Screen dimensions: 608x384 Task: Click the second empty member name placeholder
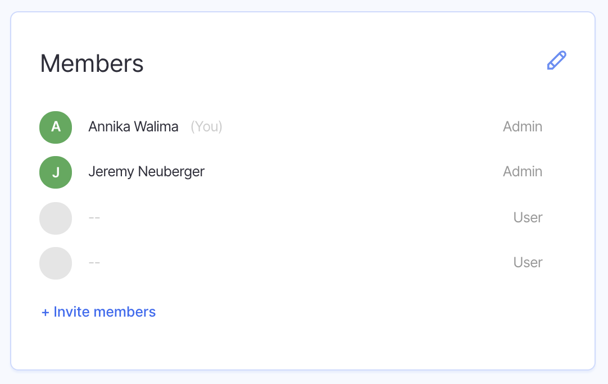point(94,263)
